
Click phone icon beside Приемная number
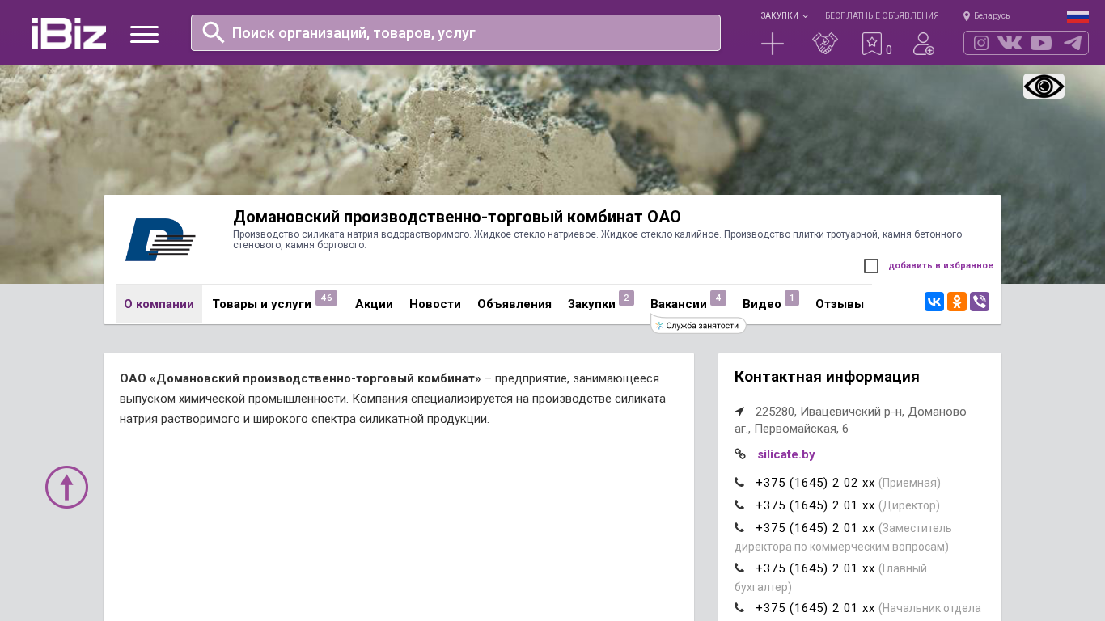[x=739, y=482]
